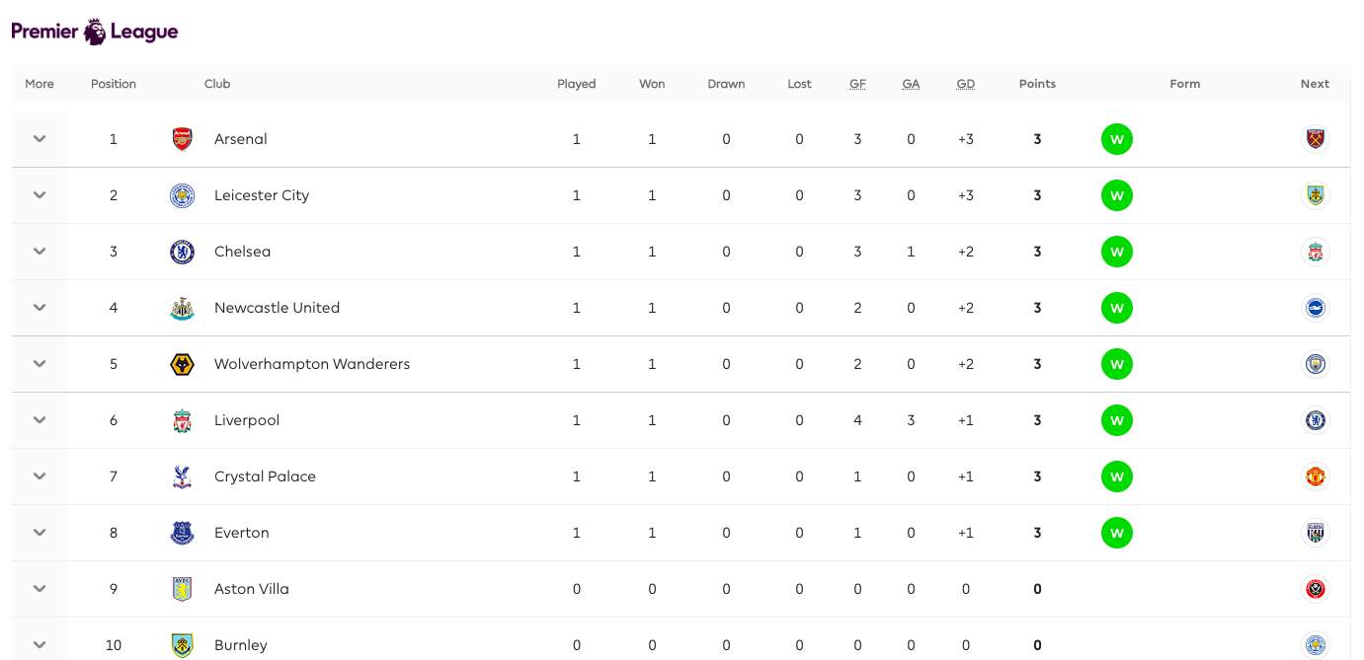
Task: Expand more info for Liverpool row
Action: tap(40, 420)
